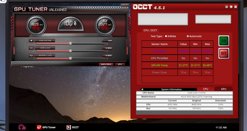This screenshot has width=247, height=131.
Task: Click the speedometer Core Clock slider icon
Action: pyautogui.click(x=31, y=48)
